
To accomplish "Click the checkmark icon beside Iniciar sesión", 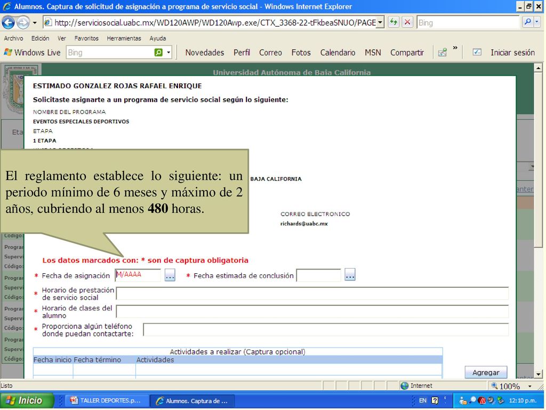I will tap(477, 52).
